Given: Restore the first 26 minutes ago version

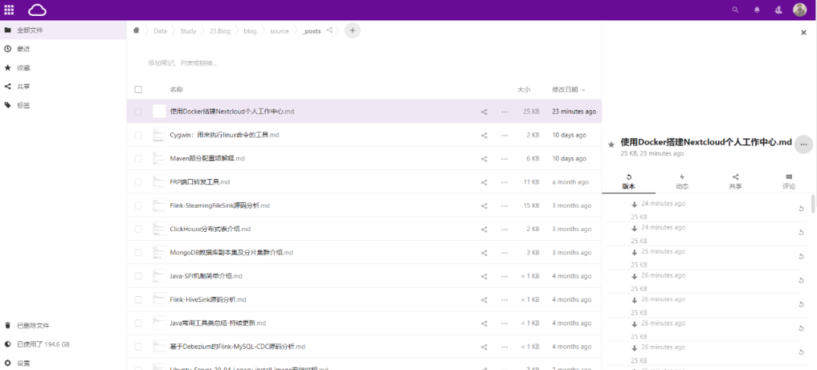Looking at the screenshot, I should pyautogui.click(x=801, y=280).
